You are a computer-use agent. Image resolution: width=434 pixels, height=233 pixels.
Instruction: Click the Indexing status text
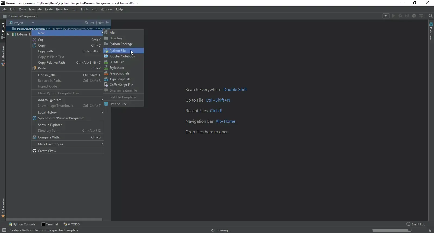tap(223, 230)
